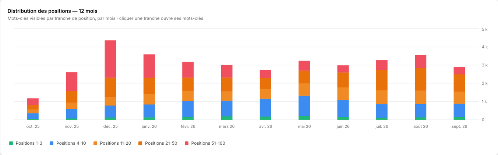Select the light orange 11-20 segment of mai 26
This screenshot has height=155, width=498.
click(304, 90)
